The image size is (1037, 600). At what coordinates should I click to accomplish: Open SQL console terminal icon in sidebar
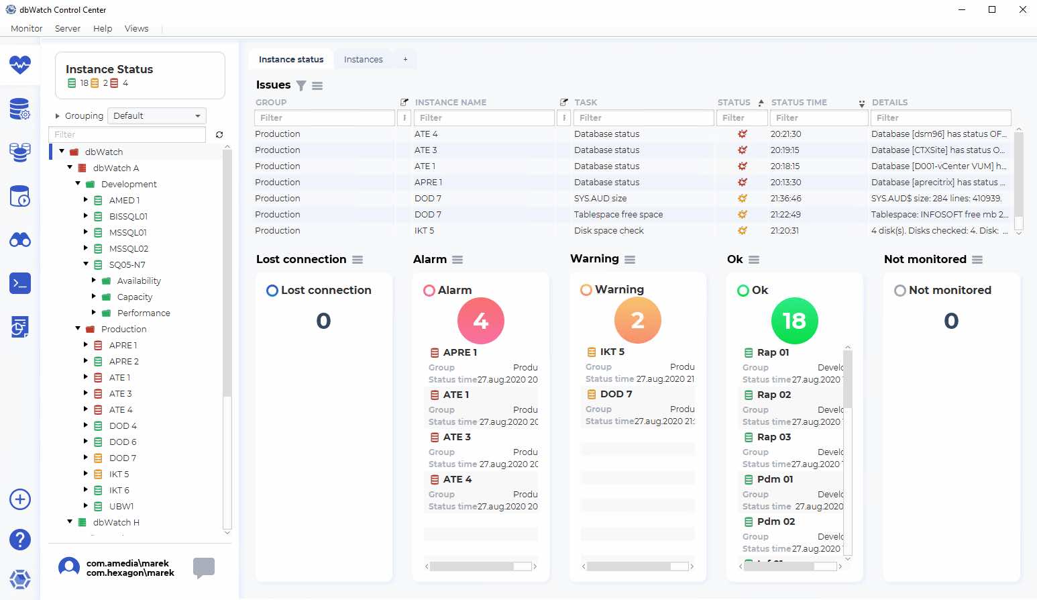20,284
